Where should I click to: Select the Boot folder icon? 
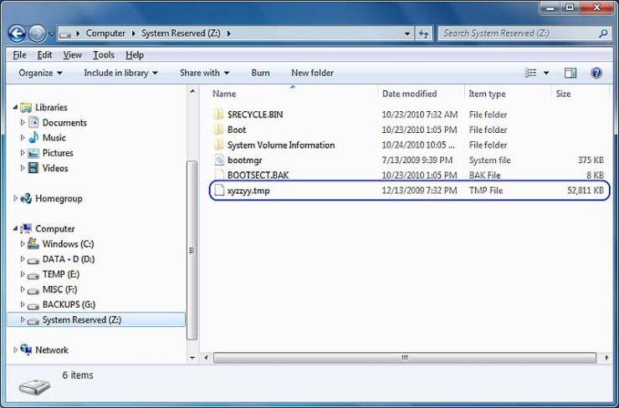pos(218,130)
